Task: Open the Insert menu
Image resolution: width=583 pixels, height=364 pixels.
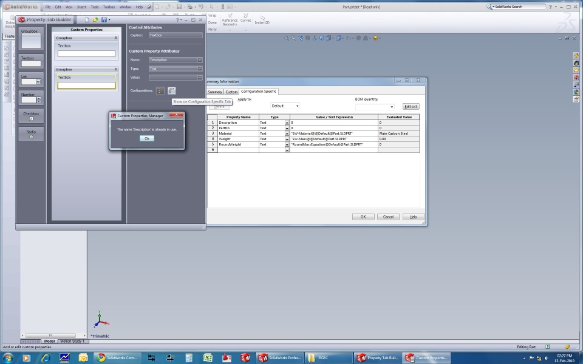Action: 81,7
